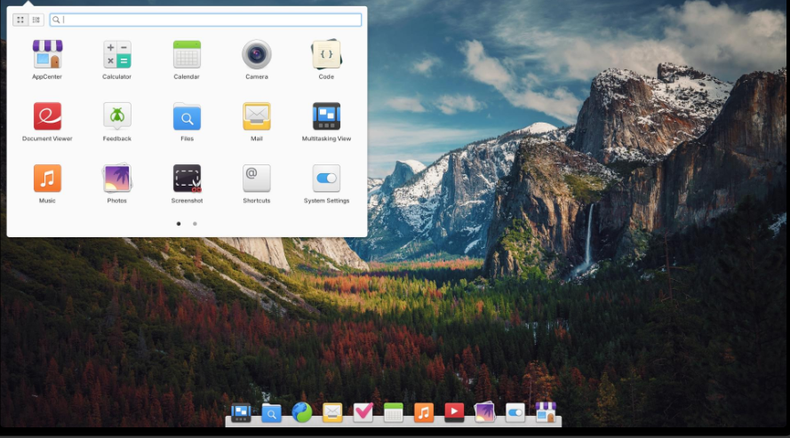Launch the Code editor

point(326,55)
